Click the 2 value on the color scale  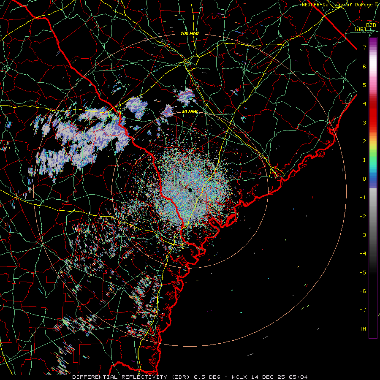tap(364, 141)
